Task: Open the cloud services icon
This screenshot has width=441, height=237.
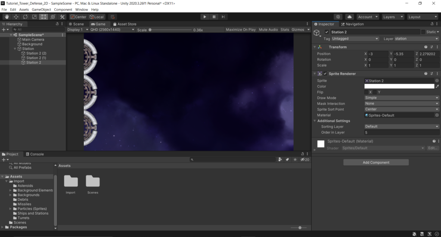Action: pos(349,17)
